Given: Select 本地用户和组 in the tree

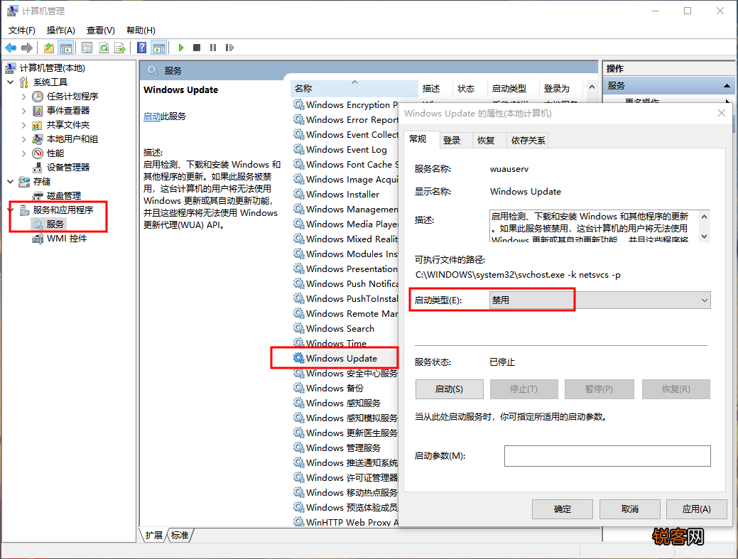Looking at the screenshot, I should 72,139.
